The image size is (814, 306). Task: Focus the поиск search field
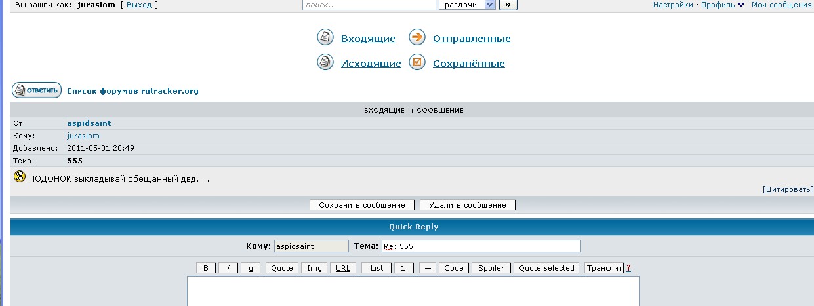369,5
